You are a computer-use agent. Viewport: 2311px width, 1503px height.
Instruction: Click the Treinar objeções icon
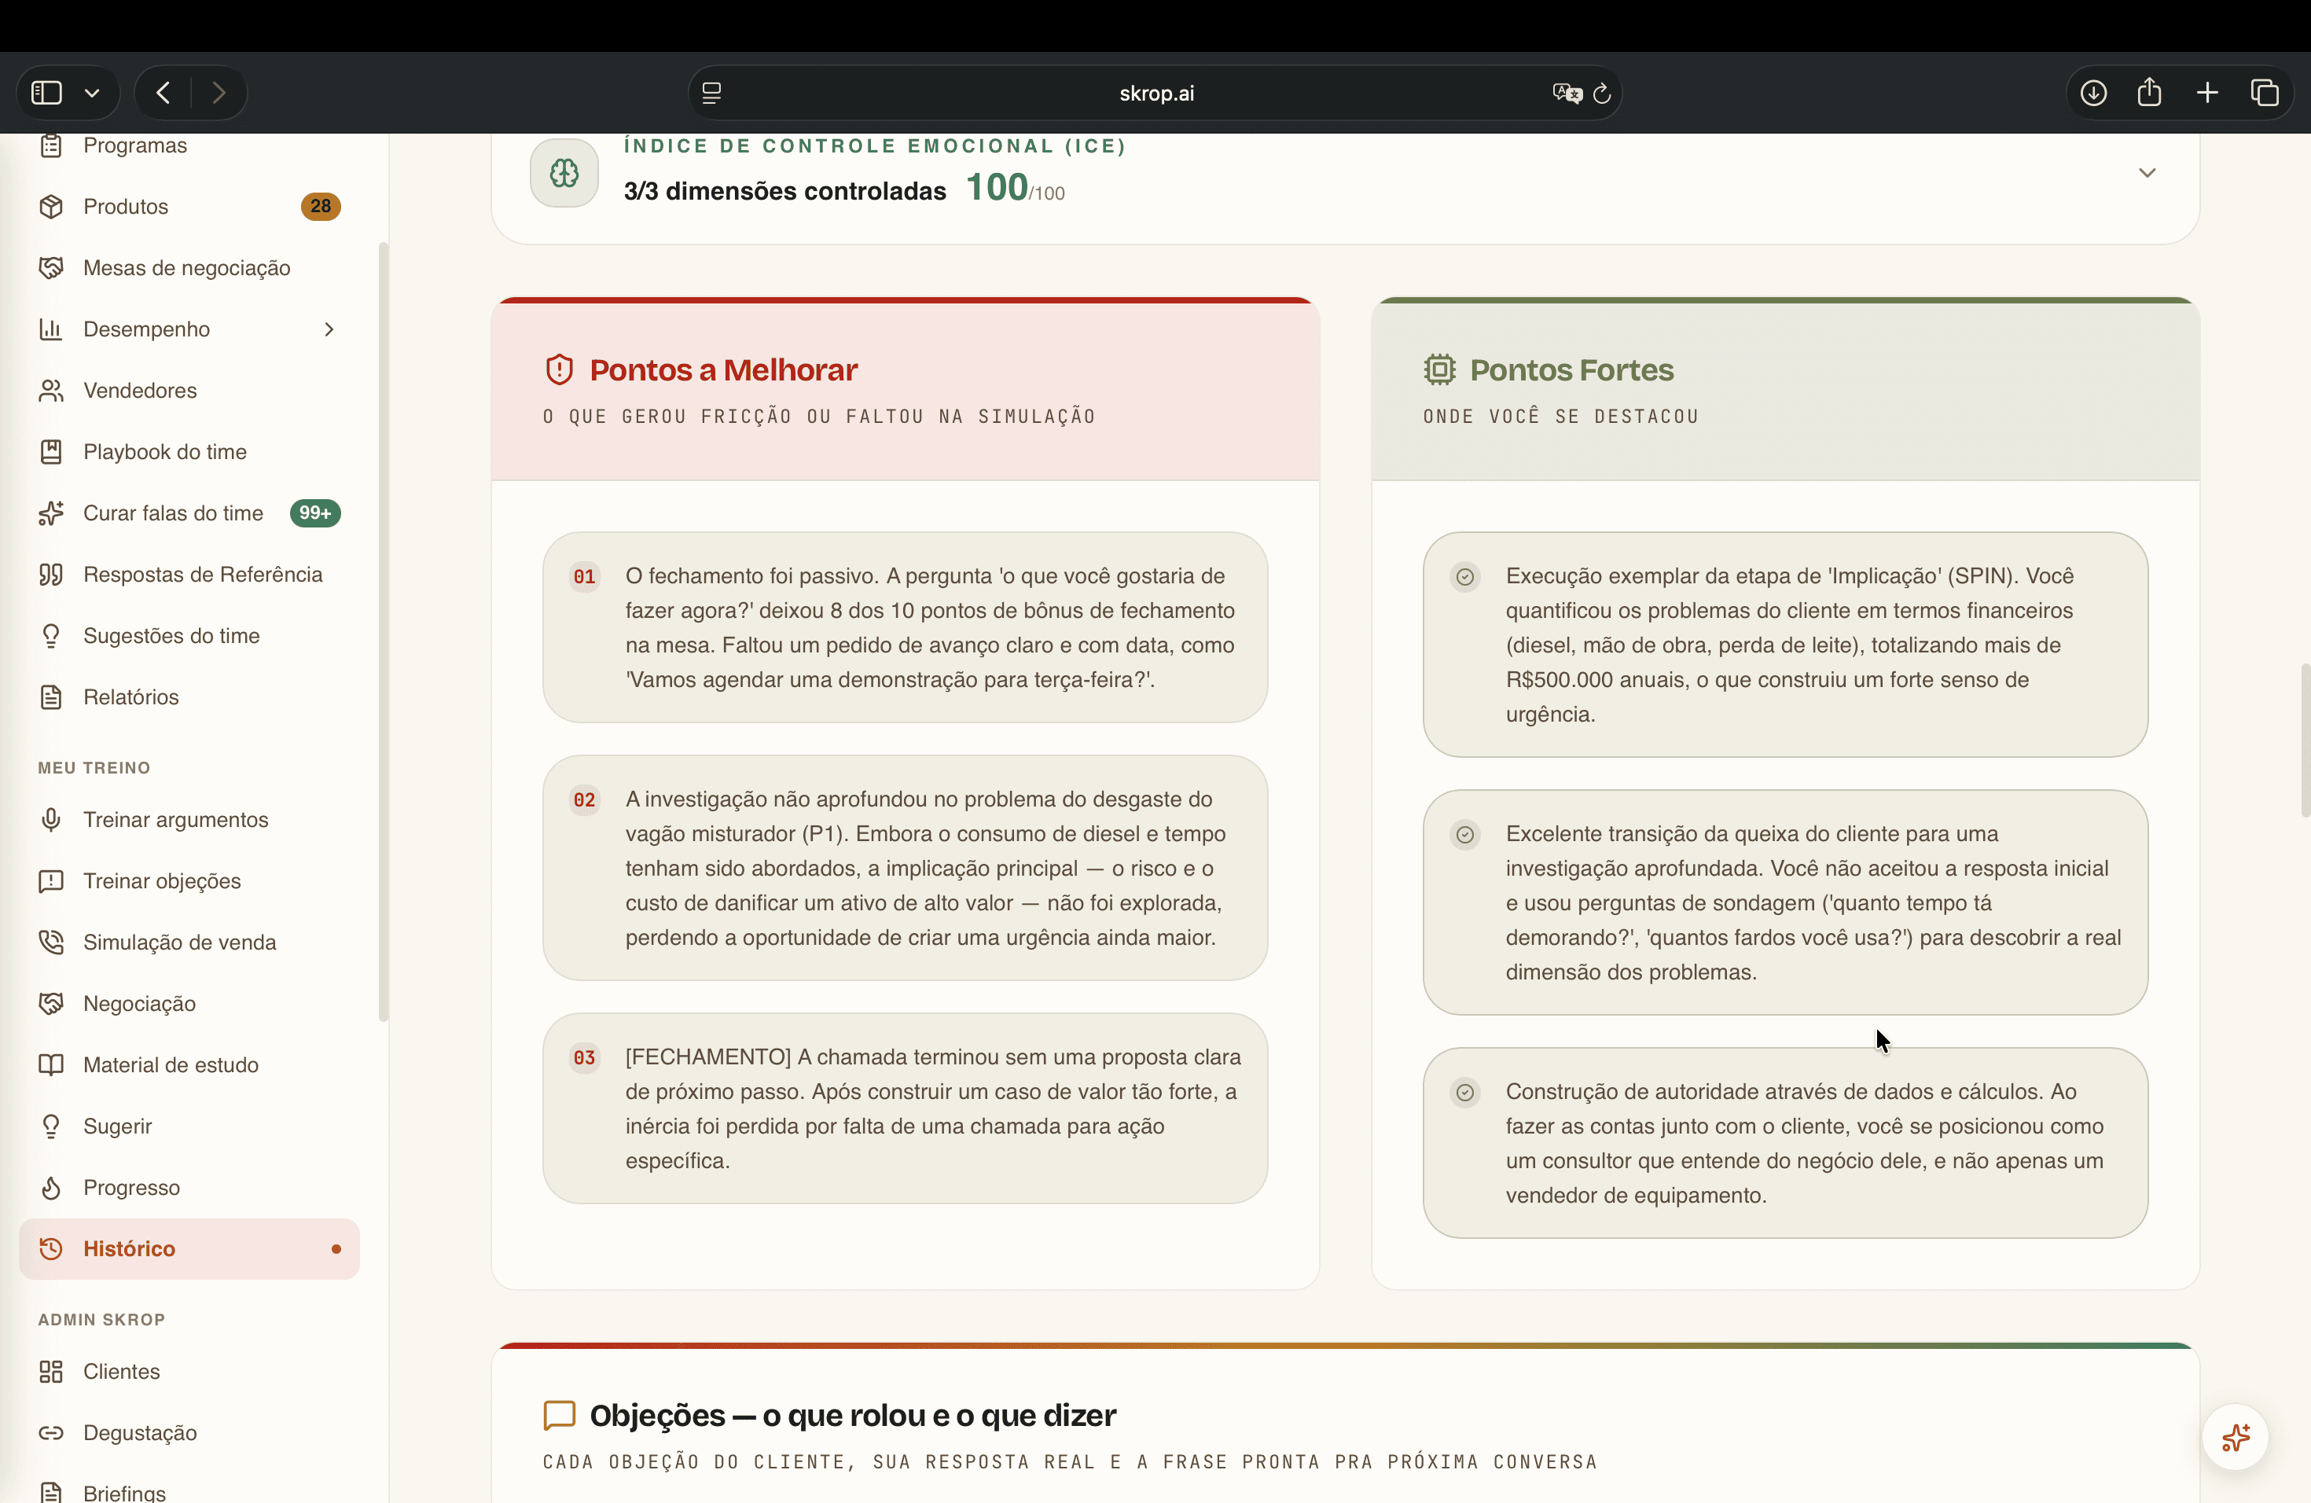click(x=50, y=880)
